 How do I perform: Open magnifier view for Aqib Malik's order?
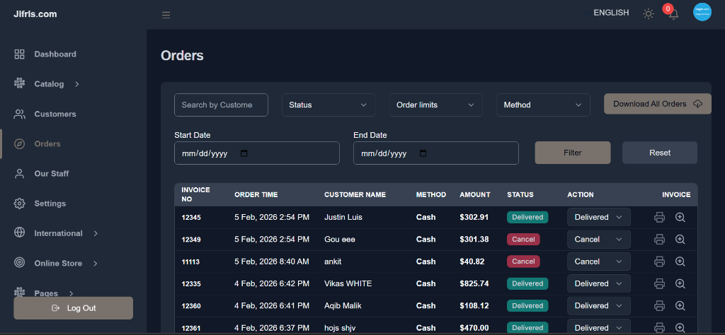pos(680,306)
